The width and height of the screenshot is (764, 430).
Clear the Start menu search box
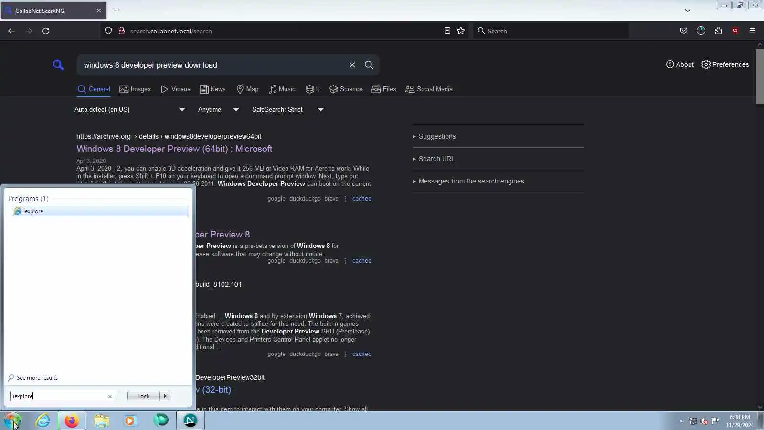tap(110, 396)
